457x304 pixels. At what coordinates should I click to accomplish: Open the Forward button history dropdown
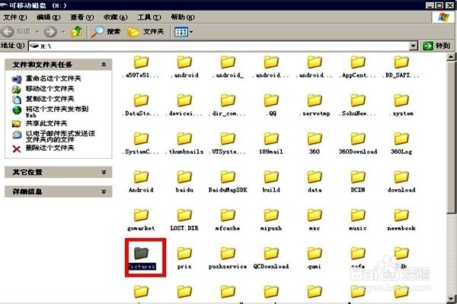coord(63,32)
